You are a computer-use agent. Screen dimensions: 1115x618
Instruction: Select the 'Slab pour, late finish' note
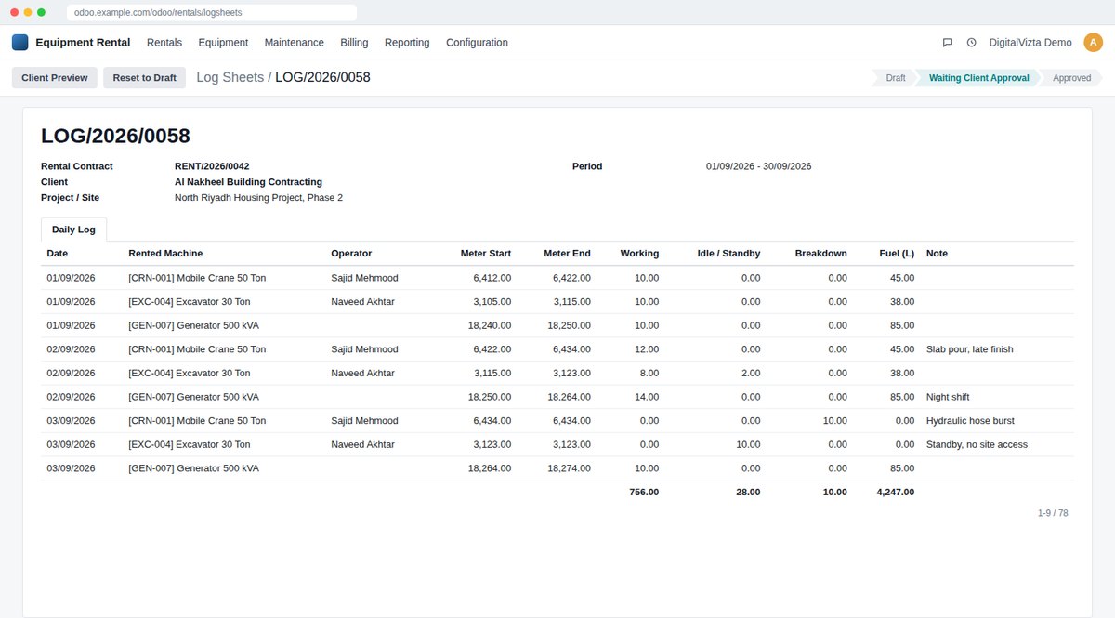(969, 349)
